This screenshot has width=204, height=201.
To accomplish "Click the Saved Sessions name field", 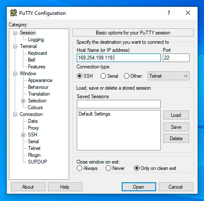I will point(119,104).
